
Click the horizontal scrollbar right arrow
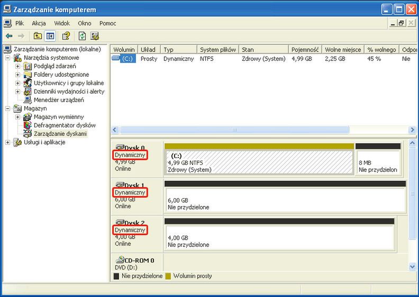pos(412,130)
